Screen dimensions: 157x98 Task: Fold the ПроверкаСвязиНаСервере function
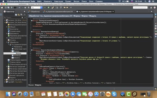tap(32, 21)
